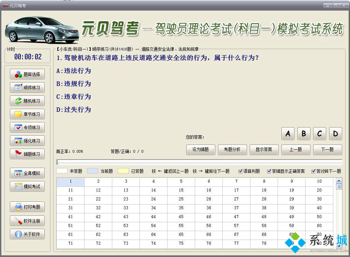Screen dimensions: 350x257
Task: Jump to question 71 in grid
Action: tap(71, 243)
